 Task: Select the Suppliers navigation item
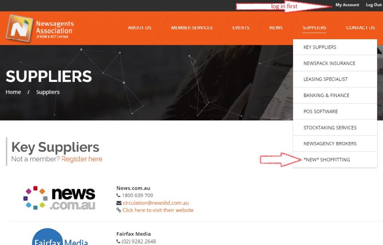click(x=314, y=28)
